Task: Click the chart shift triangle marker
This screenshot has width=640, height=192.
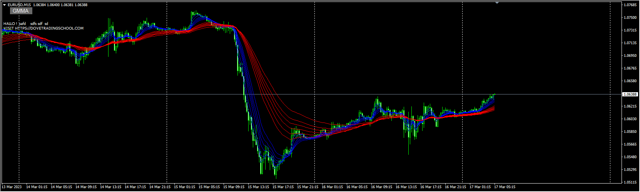Action: 497,3
